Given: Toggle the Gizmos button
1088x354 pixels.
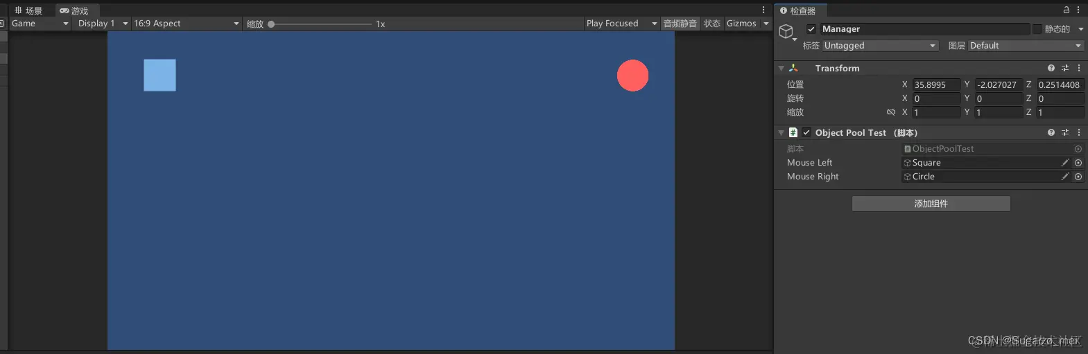Looking at the screenshot, I should coord(741,24).
